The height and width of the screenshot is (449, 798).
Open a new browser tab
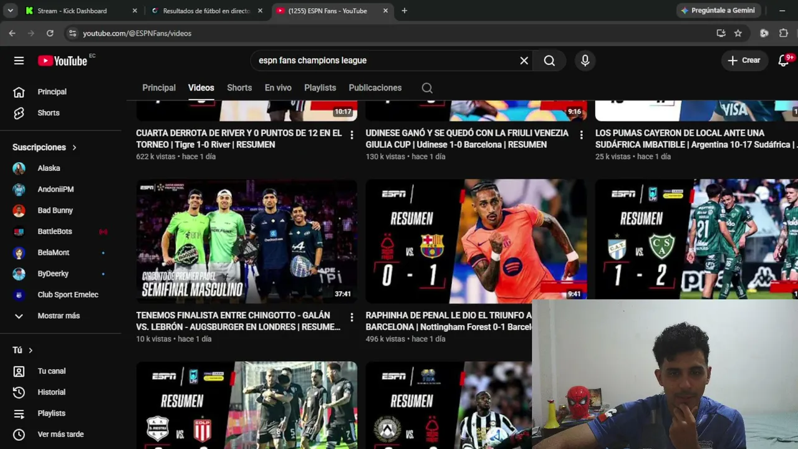[x=404, y=11]
